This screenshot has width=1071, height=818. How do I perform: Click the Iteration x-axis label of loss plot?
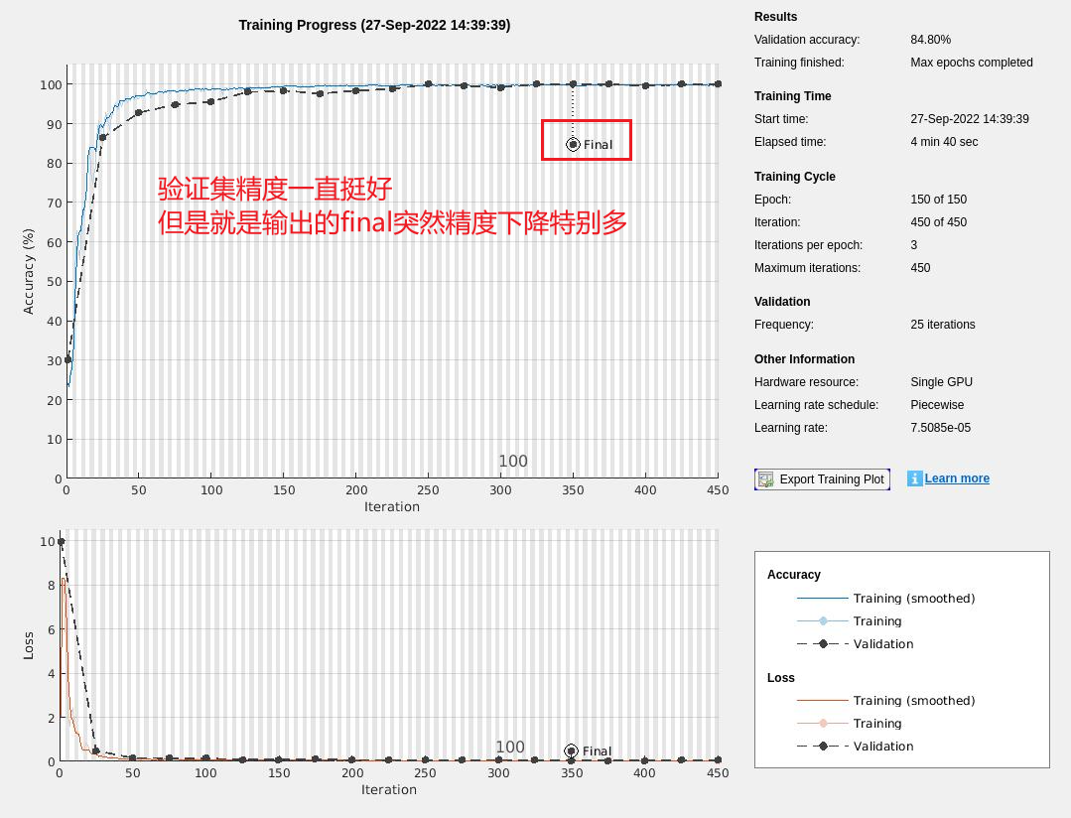coord(389,789)
